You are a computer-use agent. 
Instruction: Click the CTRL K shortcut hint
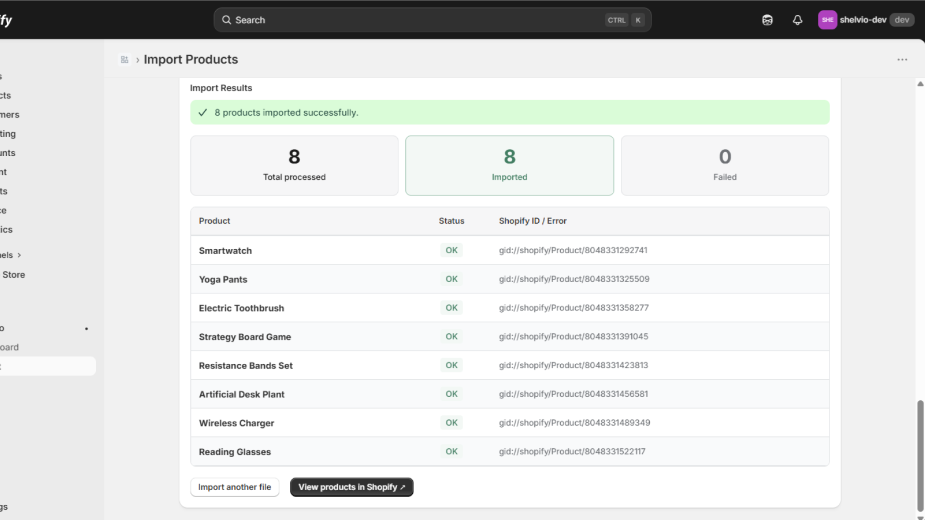pyautogui.click(x=625, y=20)
